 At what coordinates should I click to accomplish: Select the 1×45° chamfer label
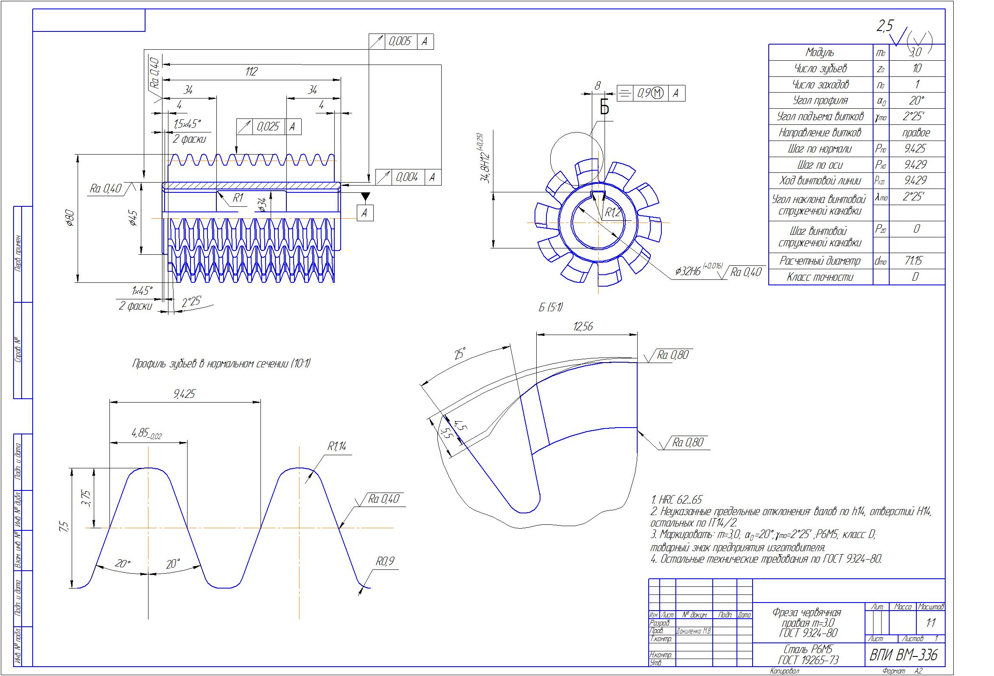(142, 291)
